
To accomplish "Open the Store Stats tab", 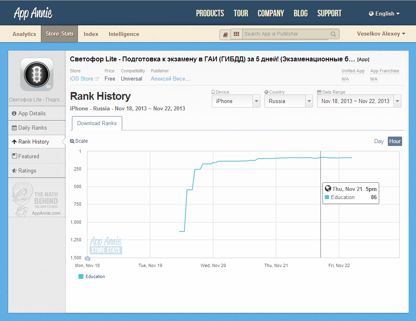I will (x=60, y=34).
